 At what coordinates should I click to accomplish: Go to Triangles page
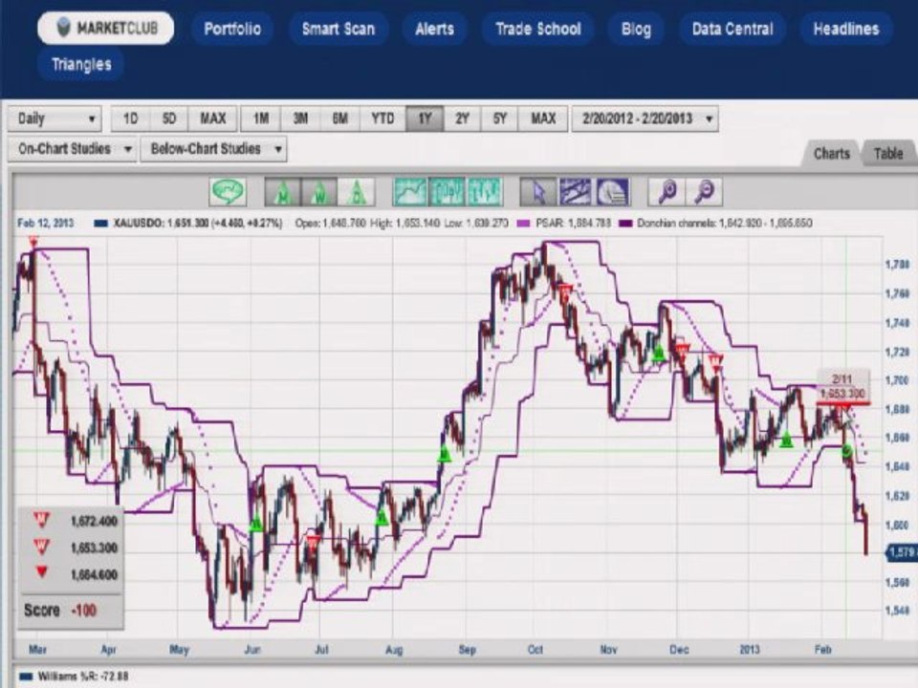click(80, 64)
